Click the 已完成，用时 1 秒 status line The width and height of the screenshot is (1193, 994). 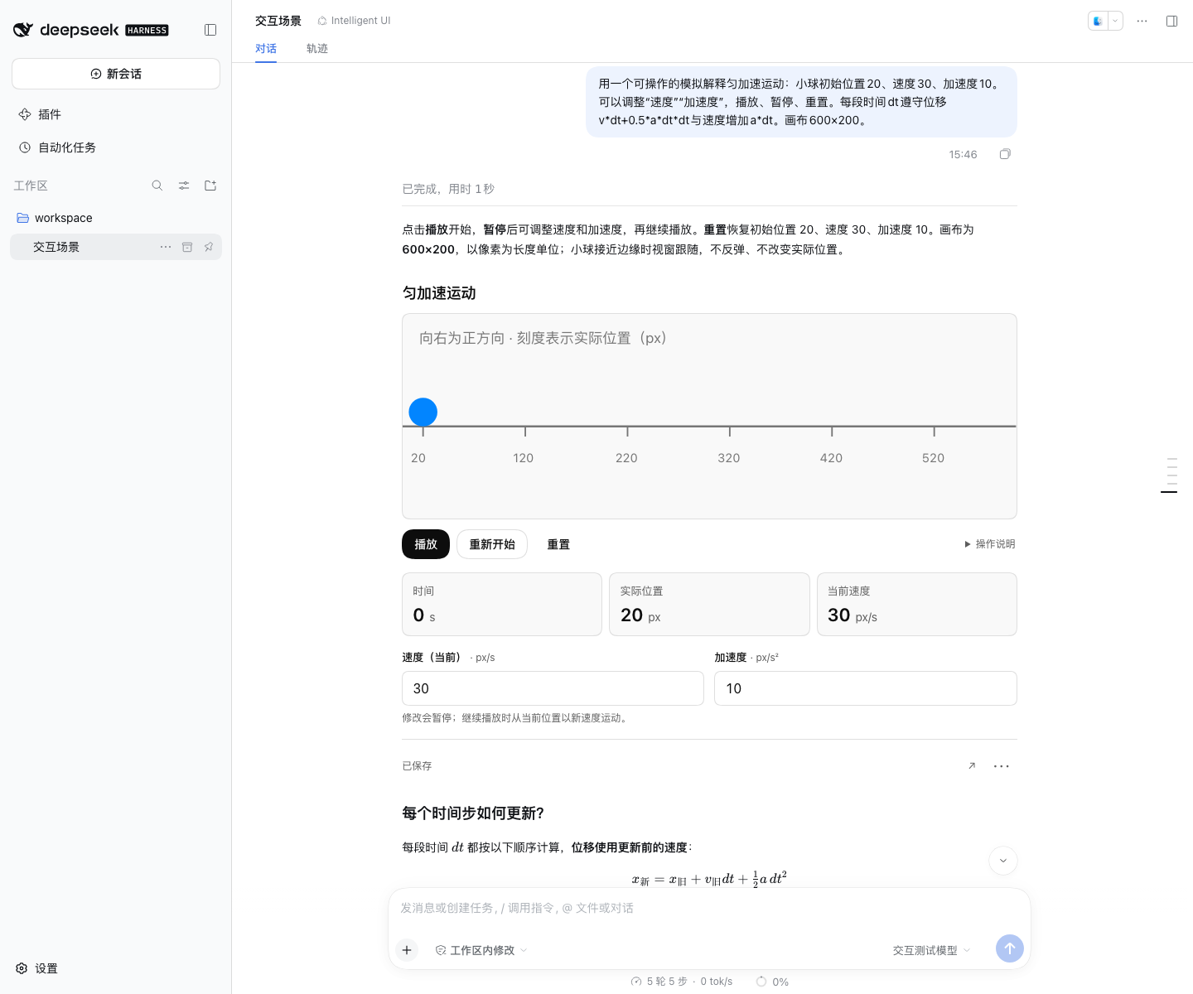click(x=448, y=189)
